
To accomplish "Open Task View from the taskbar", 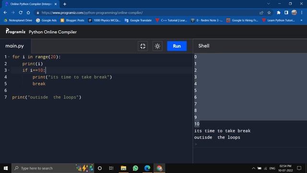I will [111, 168].
